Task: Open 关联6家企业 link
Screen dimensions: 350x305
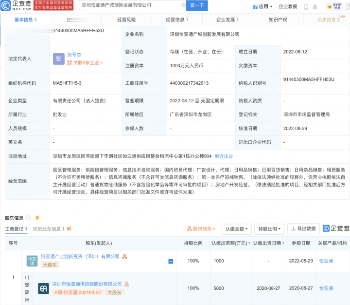Action: (x=85, y=63)
